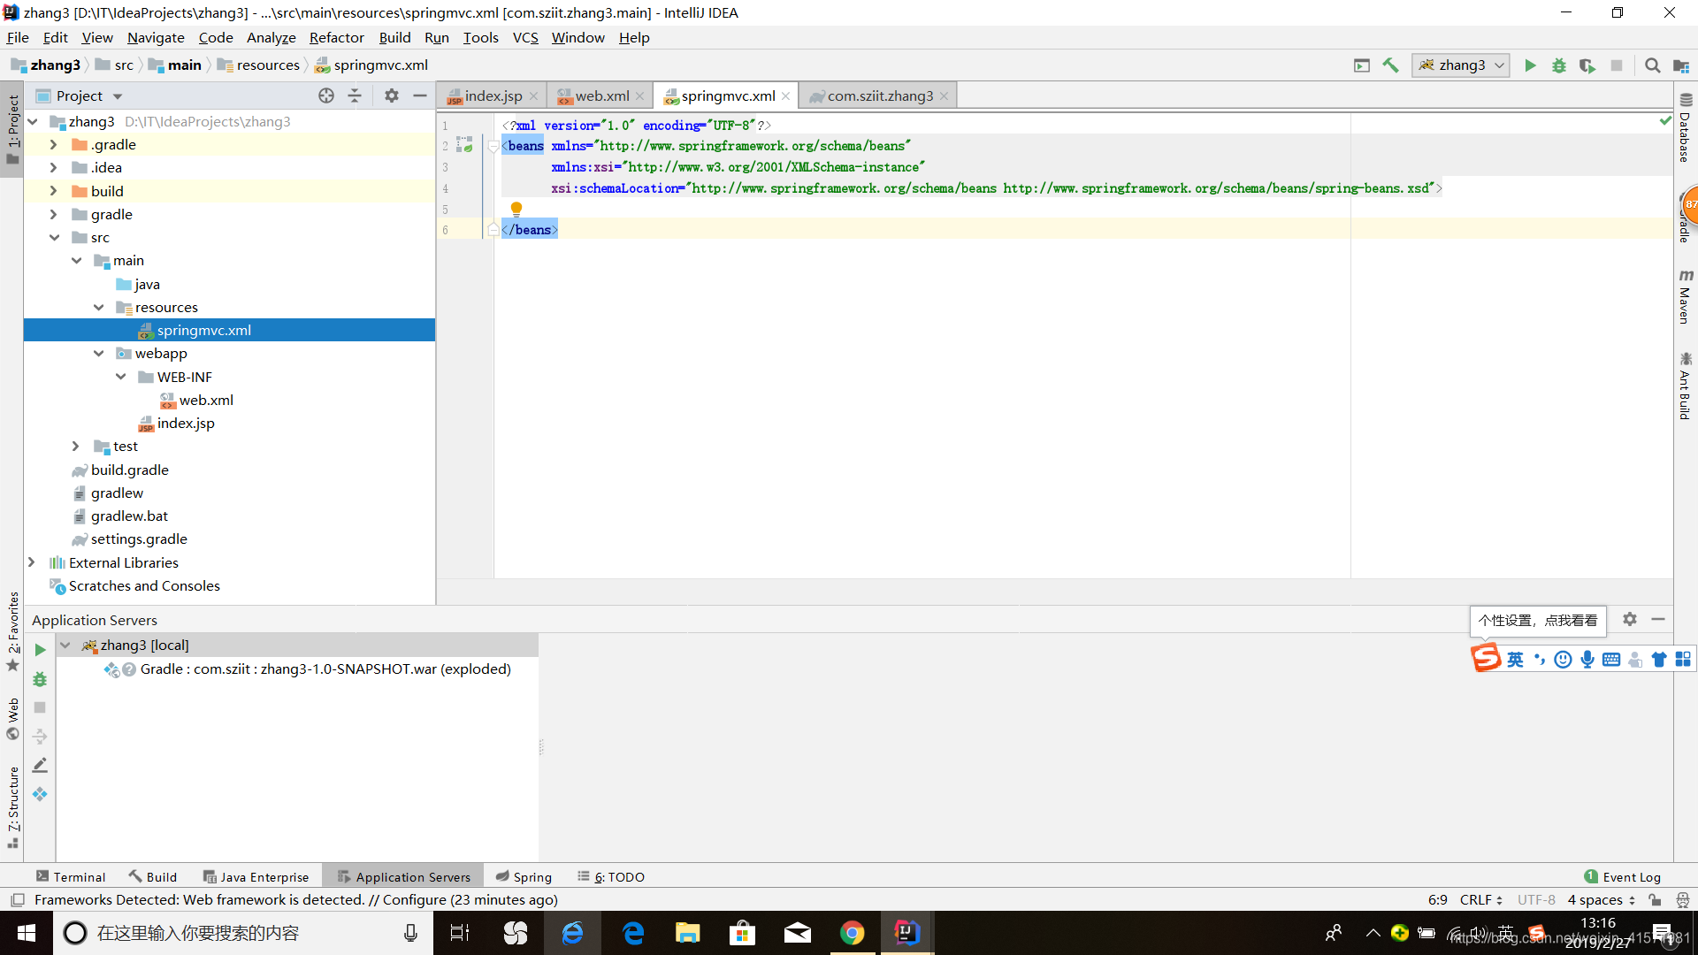Switch to com.sziit.zhang3 editor tab

[879, 95]
